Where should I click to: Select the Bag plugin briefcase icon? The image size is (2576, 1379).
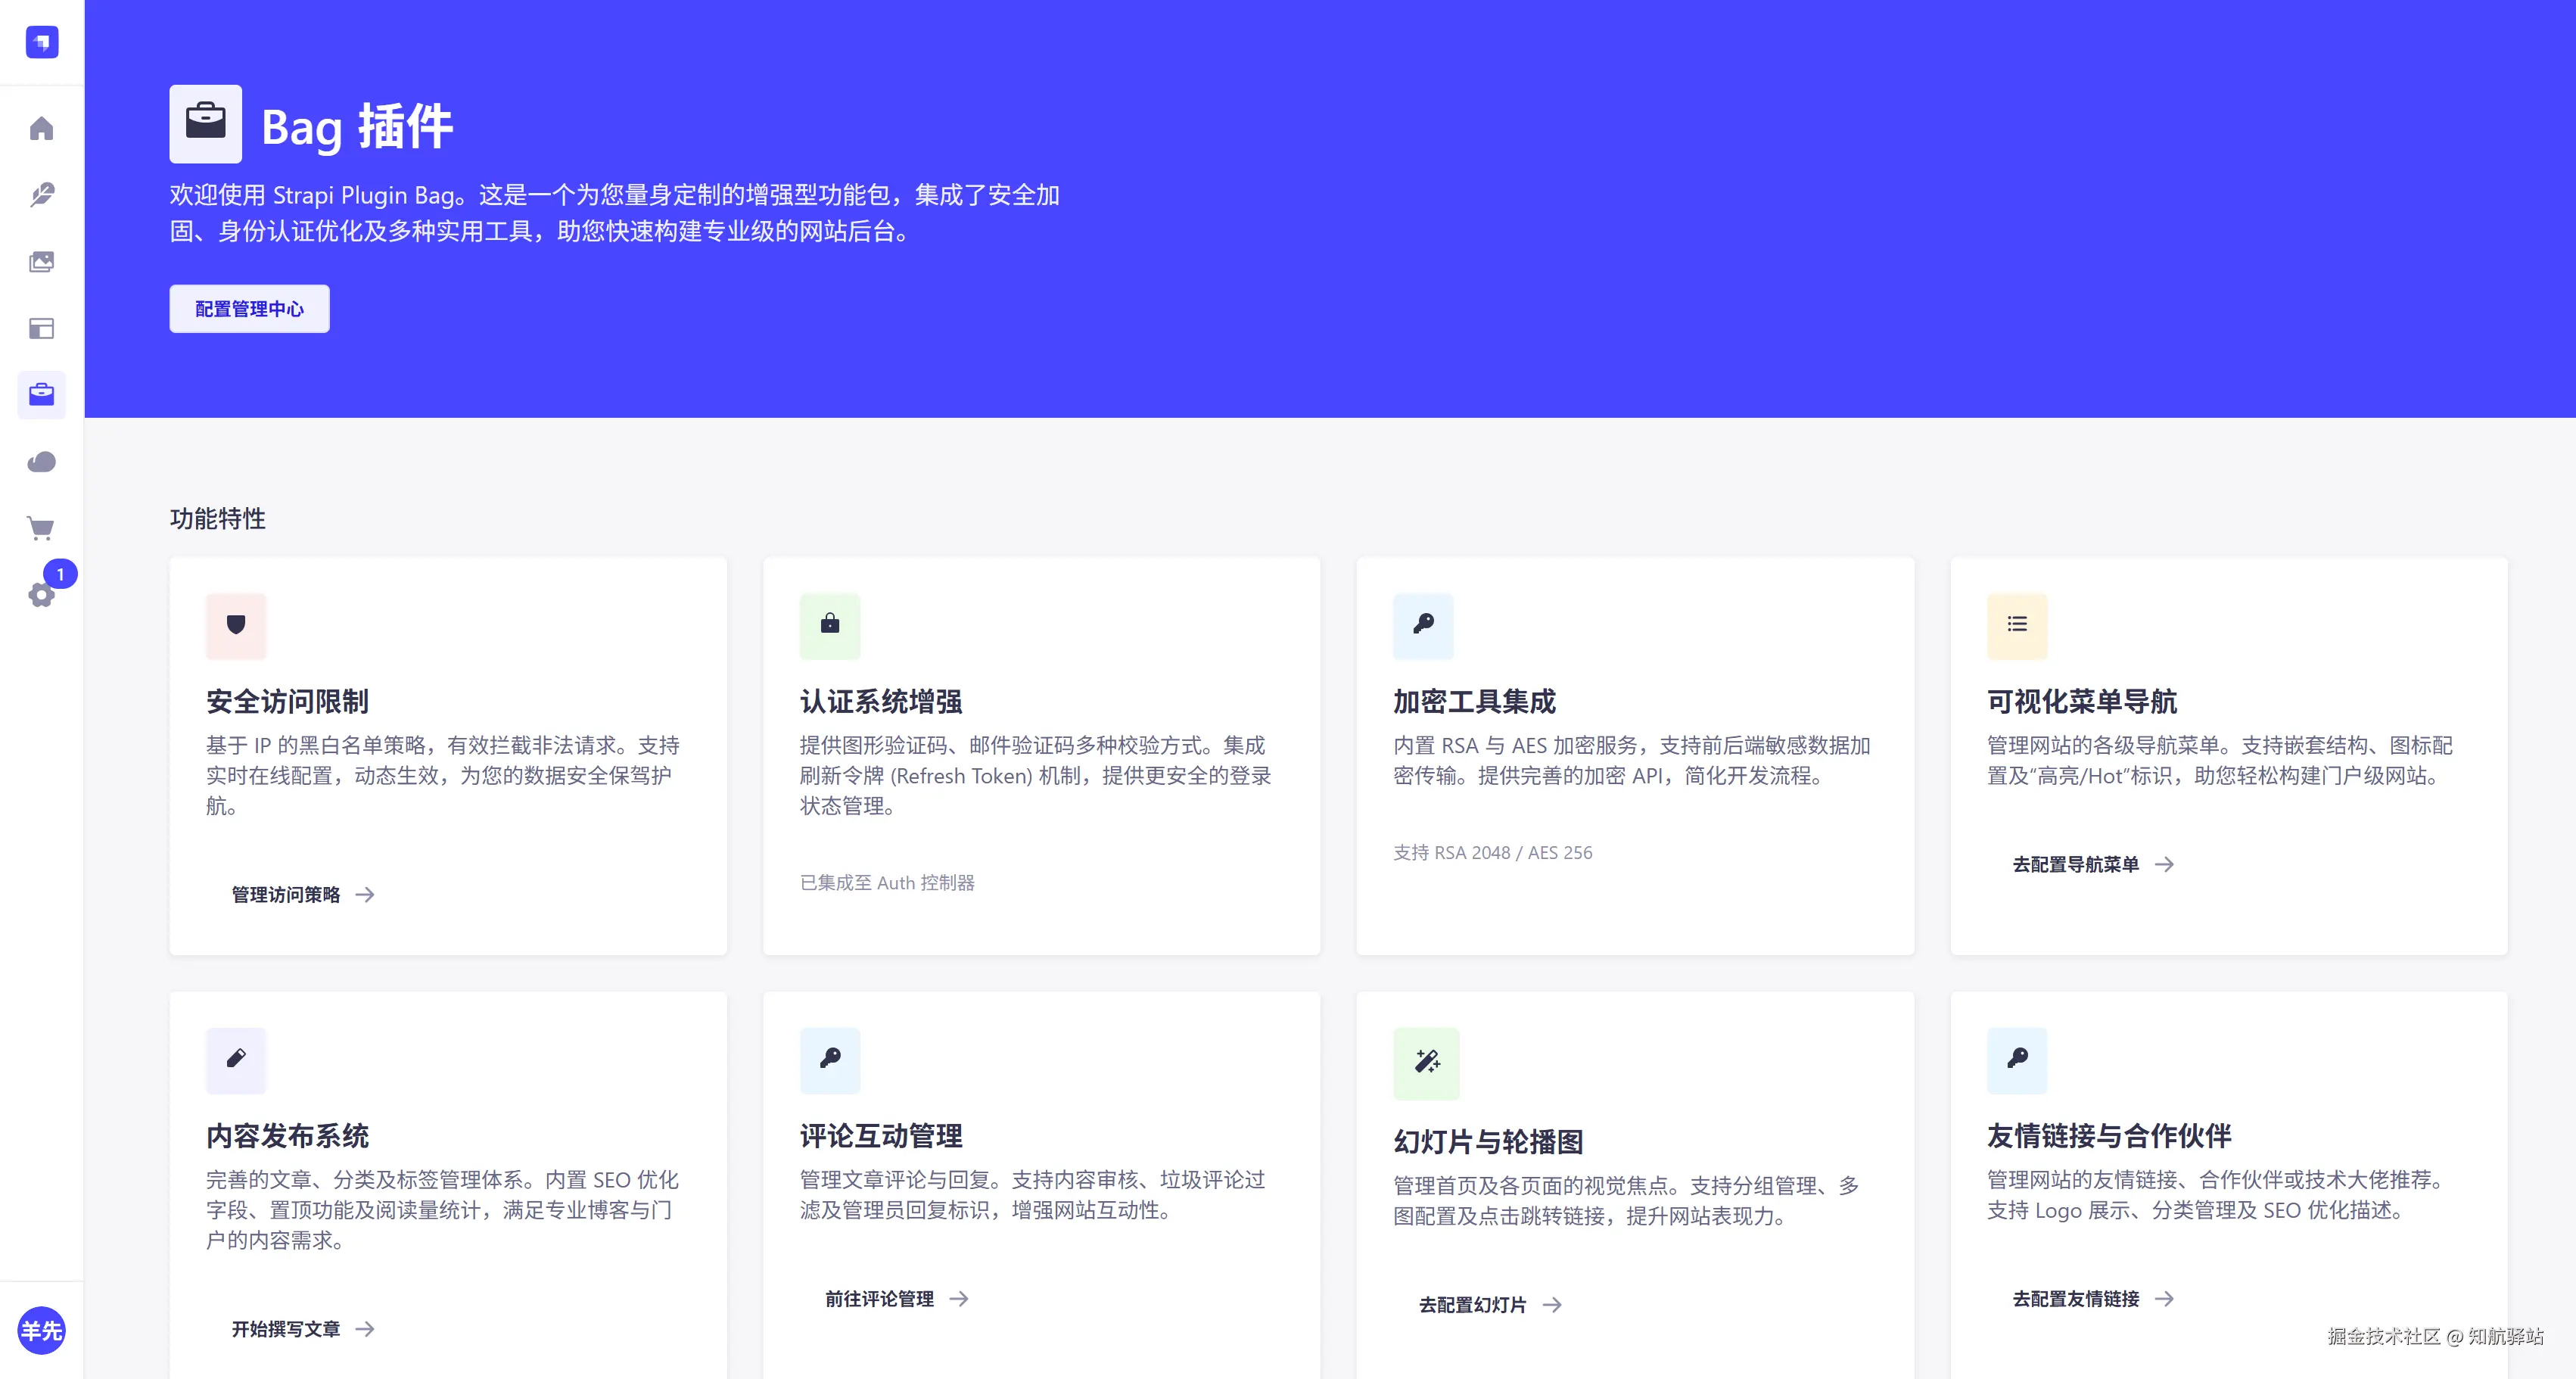41,395
